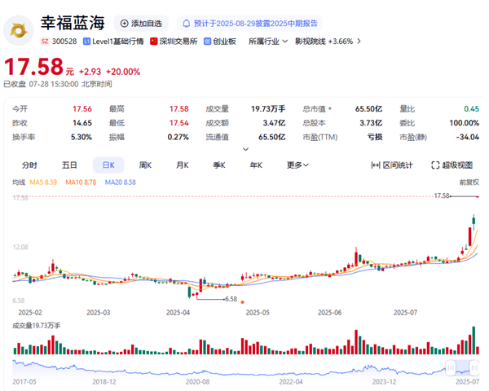Toggle the 前复权 adjustment setting
This screenshot has height=391, width=489.
coord(468,181)
